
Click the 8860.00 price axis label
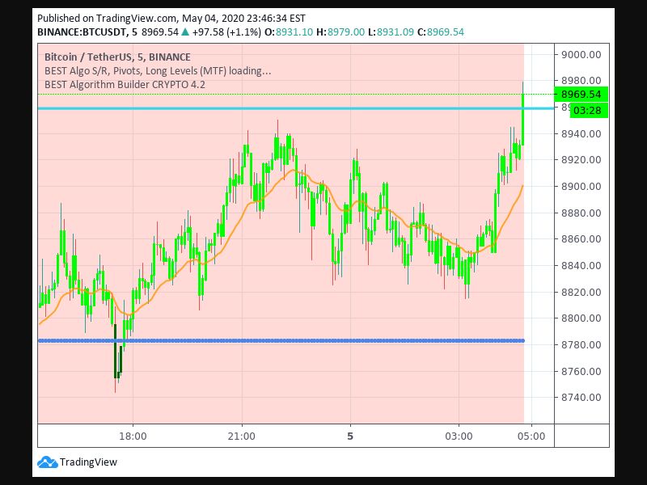point(581,238)
